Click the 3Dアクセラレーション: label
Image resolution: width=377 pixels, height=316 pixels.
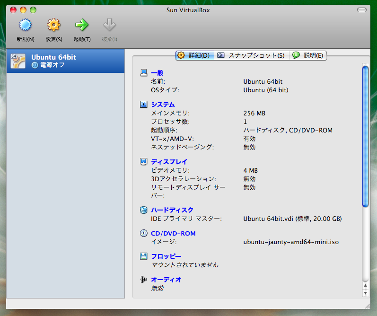184,179
